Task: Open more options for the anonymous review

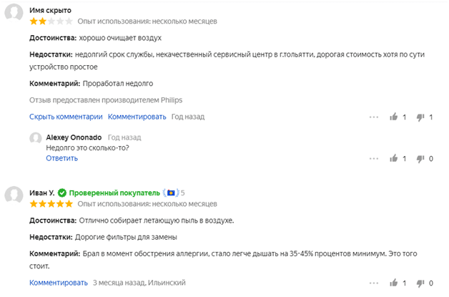Action: point(374,117)
